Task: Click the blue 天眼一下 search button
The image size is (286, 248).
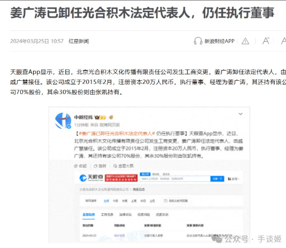Action: coord(217,179)
